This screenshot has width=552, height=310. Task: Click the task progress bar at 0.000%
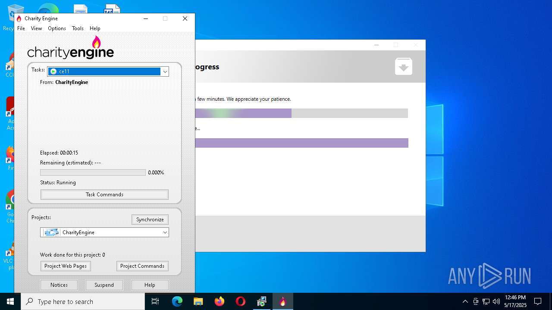click(93, 173)
